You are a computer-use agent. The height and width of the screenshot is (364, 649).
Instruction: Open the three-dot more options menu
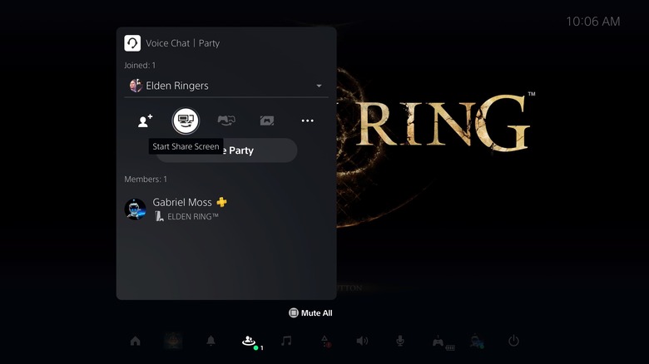coord(307,121)
